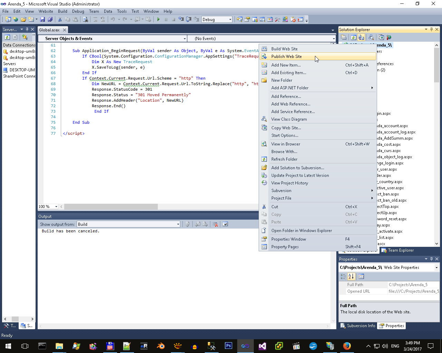Click the Clear All icon in Output toolbar

click(x=215, y=224)
